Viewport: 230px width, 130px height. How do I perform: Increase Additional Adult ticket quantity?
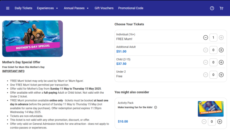coord(221,50)
